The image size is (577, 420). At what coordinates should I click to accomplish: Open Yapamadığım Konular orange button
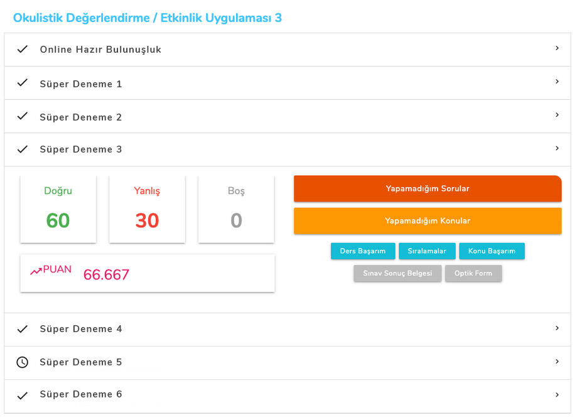[x=428, y=221]
